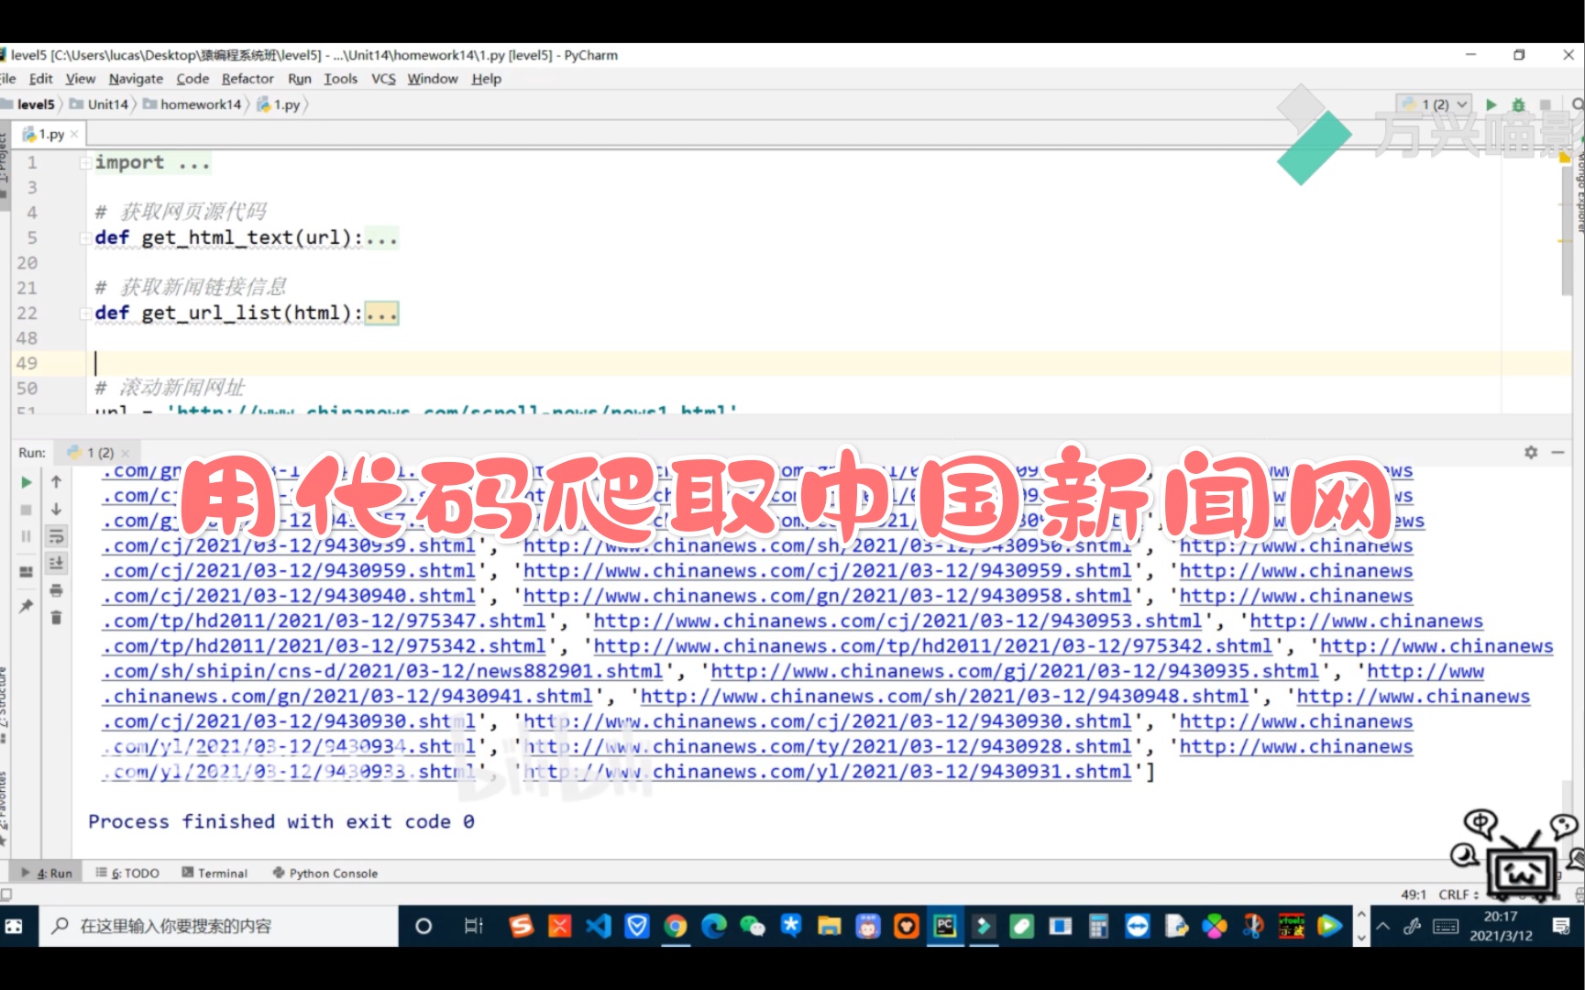Start debugging with the bug icon

pyautogui.click(x=1518, y=104)
